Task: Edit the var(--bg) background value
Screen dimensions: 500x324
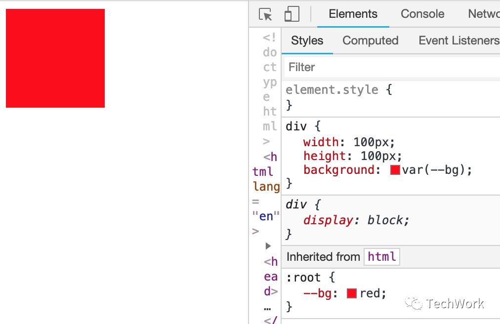Action: pyautogui.click(x=433, y=170)
